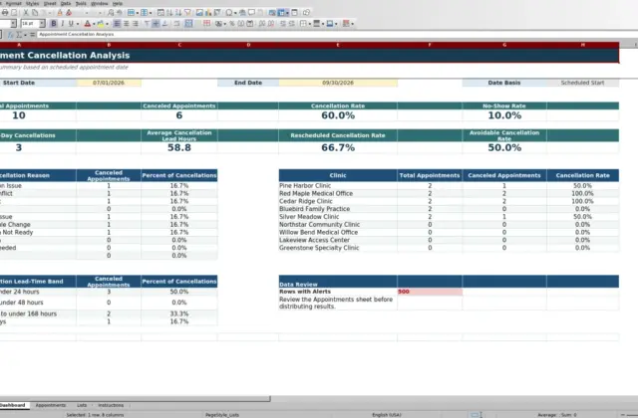Click the Print icon in the toolbar

5,13
